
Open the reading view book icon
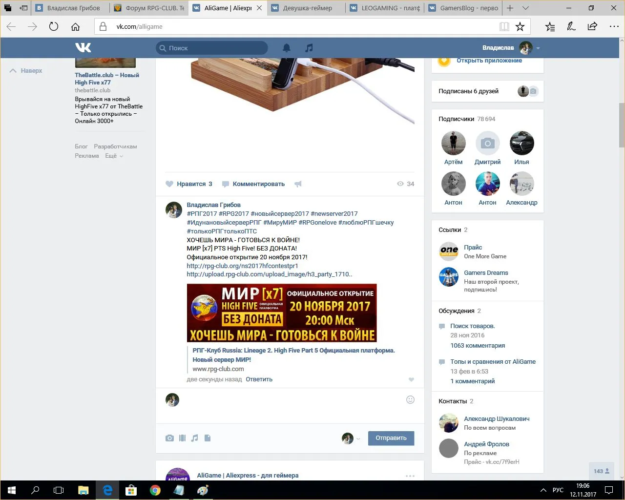[x=504, y=27]
